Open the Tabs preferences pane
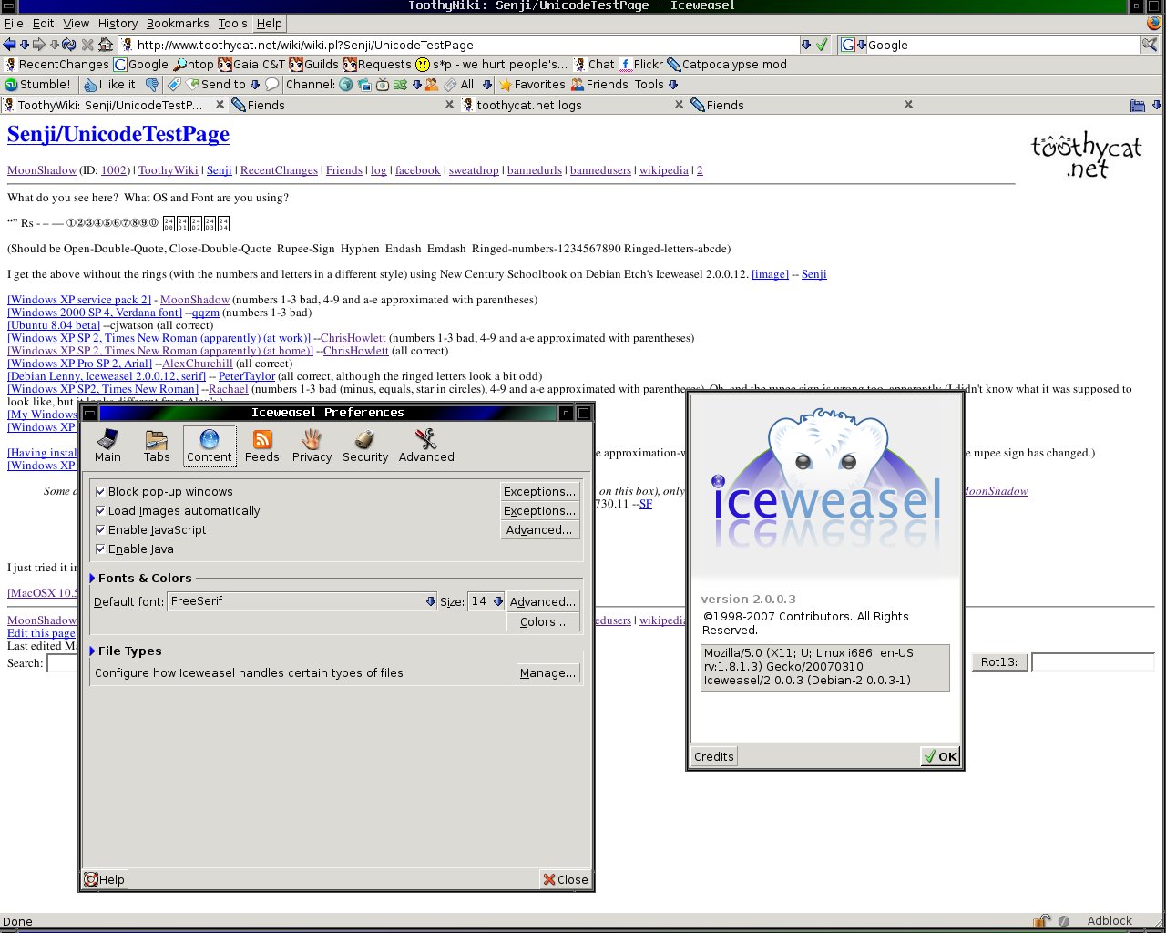This screenshot has height=933, width=1166. coord(157,446)
